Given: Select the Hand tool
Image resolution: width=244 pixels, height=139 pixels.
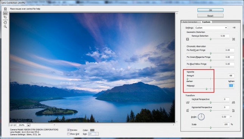Looking at the screenshot, I should [5, 22].
